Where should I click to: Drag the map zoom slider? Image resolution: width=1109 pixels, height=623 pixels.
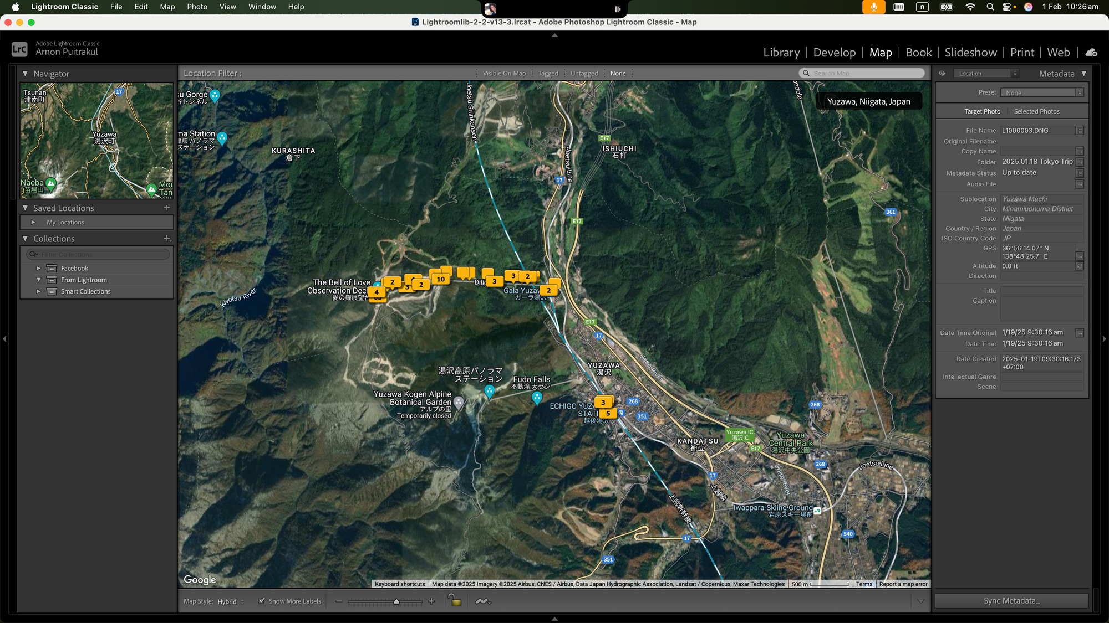(x=395, y=601)
